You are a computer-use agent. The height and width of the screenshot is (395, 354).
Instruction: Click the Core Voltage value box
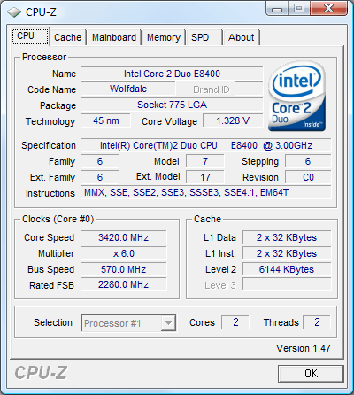click(x=233, y=120)
